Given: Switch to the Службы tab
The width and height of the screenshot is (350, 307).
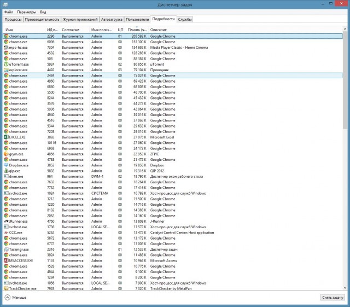Looking at the screenshot, I should [185, 20].
